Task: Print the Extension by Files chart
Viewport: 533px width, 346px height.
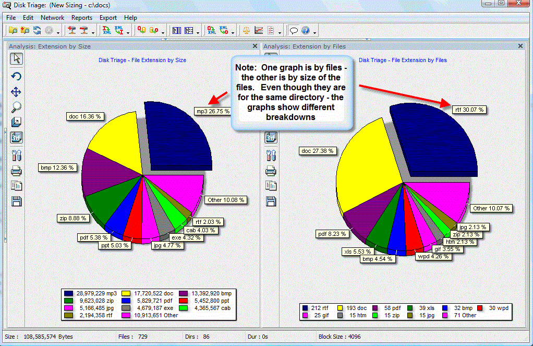Action: click(x=271, y=170)
